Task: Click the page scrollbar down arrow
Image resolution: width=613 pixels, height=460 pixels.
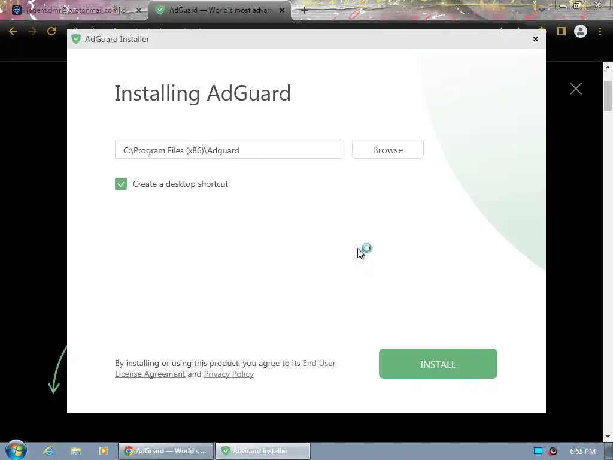Action: (608, 437)
